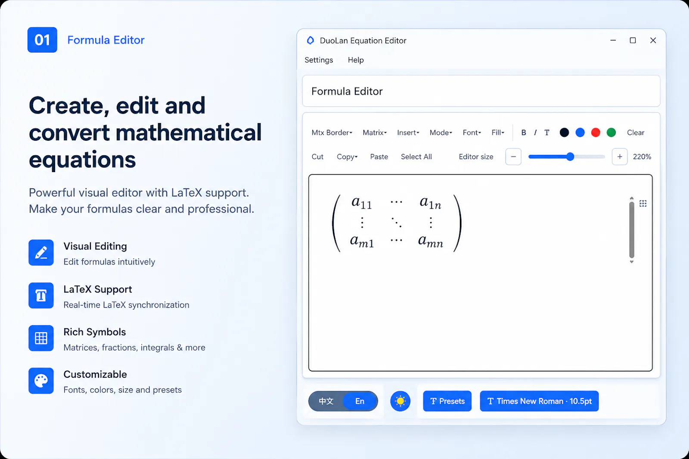
Task: Click the T text style icon
Action: [x=547, y=132]
